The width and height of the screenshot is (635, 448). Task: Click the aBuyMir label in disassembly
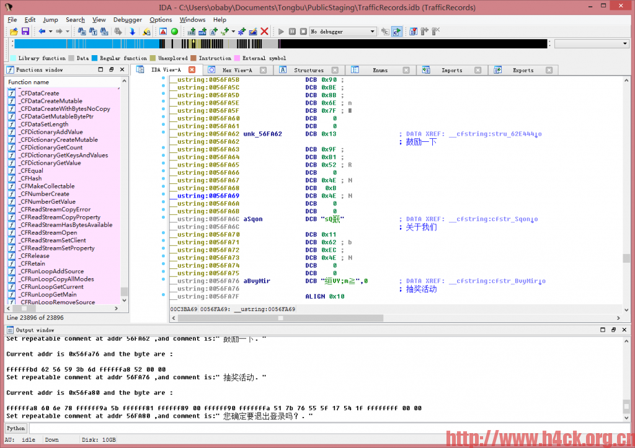pyautogui.click(x=256, y=281)
